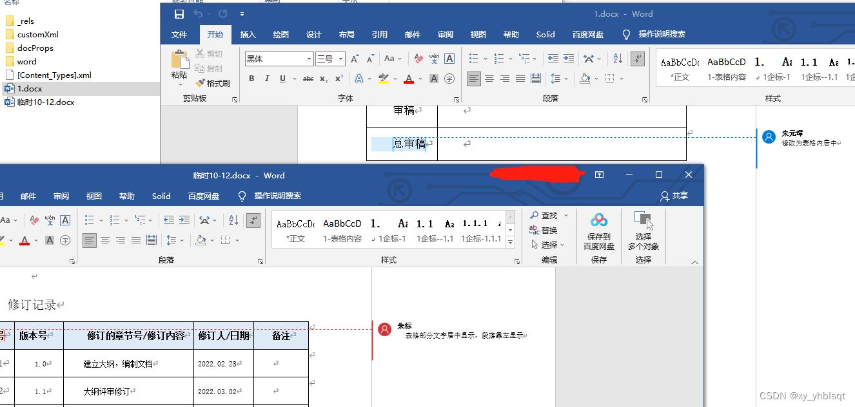This screenshot has width=855, height=407.
Task: Toggle subscript in 1.docx ribbon
Action: coord(324,79)
